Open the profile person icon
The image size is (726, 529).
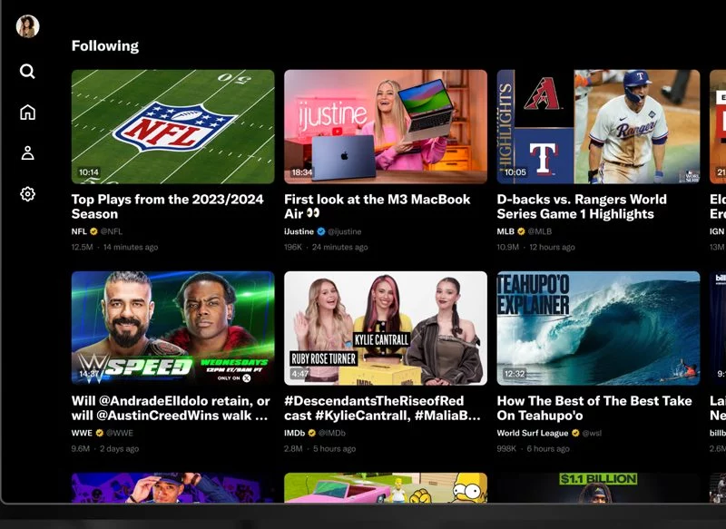[27, 153]
